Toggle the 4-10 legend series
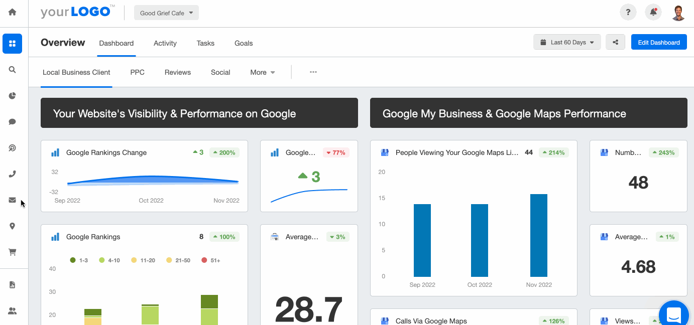The height and width of the screenshot is (325, 694). pyautogui.click(x=109, y=260)
